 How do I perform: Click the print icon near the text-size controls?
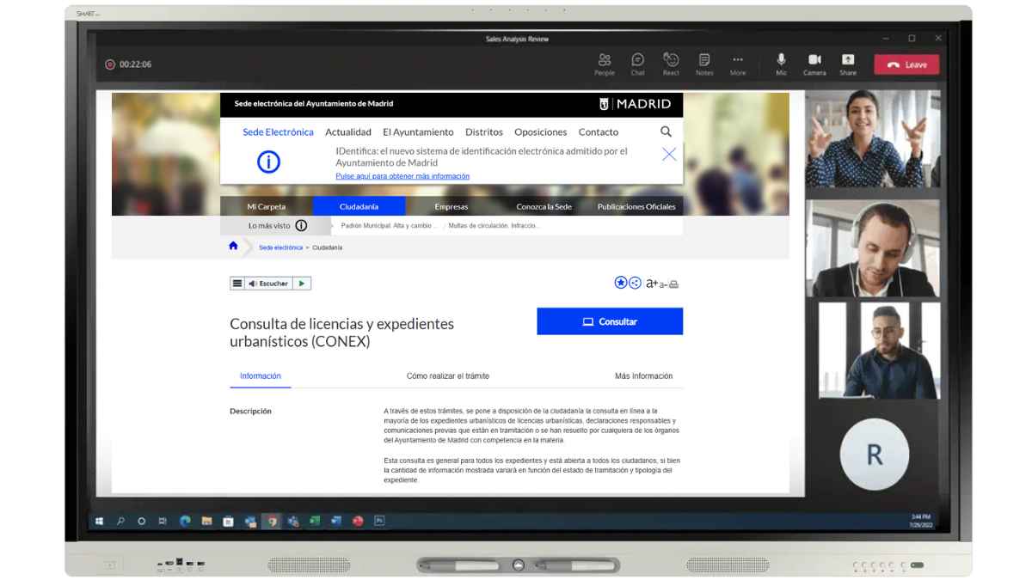click(673, 283)
